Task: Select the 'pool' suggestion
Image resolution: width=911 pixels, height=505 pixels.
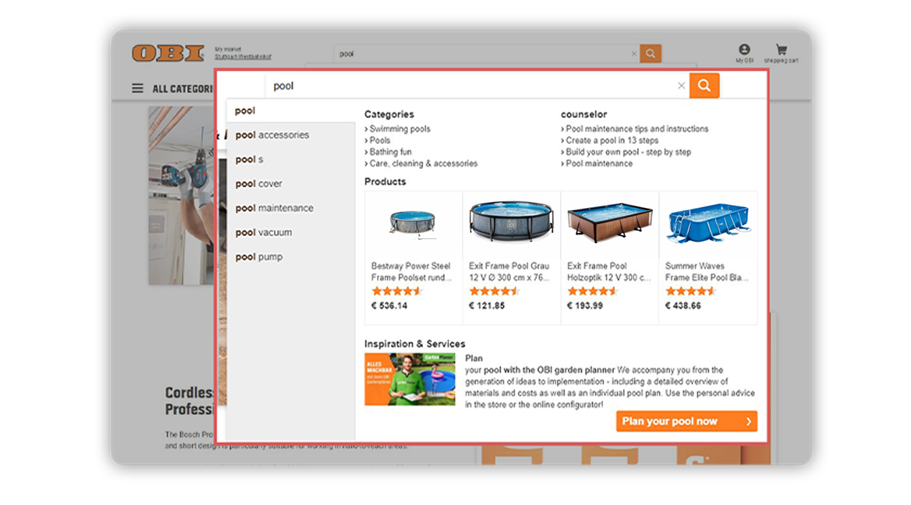Action: point(291,111)
